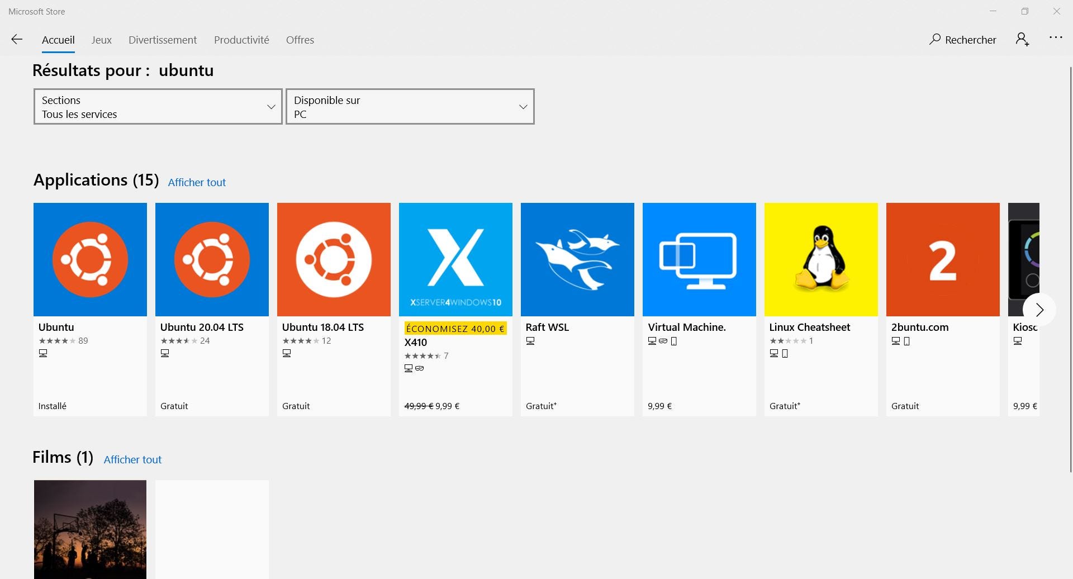Click mobile device icon under 2buntu.com
The height and width of the screenshot is (579, 1073).
pos(906,341)
